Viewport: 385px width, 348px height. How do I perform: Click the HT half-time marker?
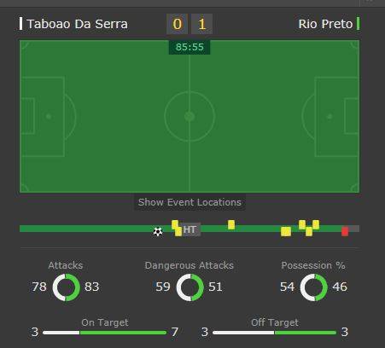coord(190,229)
